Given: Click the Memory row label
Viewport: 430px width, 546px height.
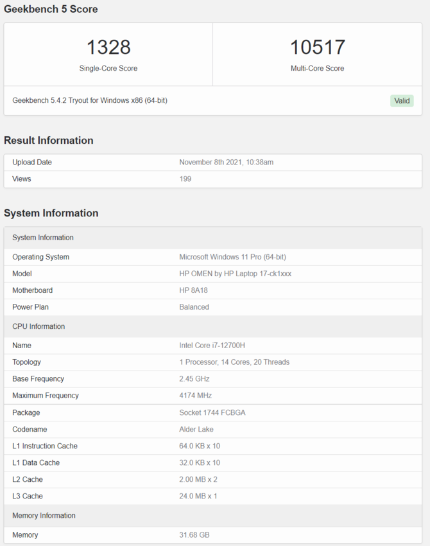Looking at the screenshot, I should [x=25, y=535].
